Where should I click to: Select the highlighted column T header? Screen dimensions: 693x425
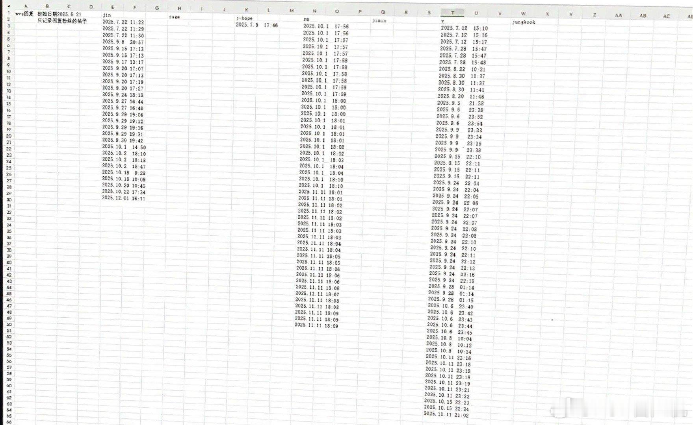[x=453, y=13]
